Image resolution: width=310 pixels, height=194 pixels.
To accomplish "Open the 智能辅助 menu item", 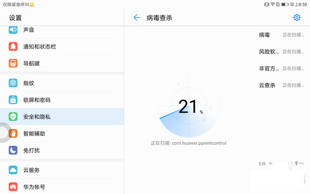I will (62, 133).
